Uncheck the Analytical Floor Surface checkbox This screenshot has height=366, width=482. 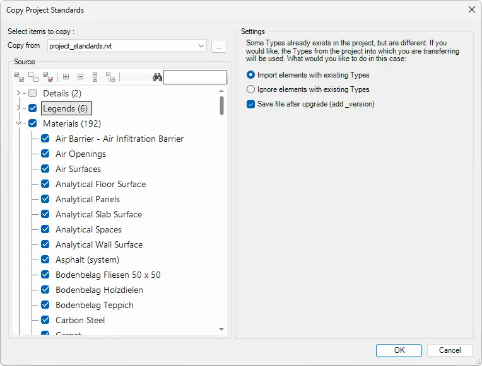click(x=45, y=183)
